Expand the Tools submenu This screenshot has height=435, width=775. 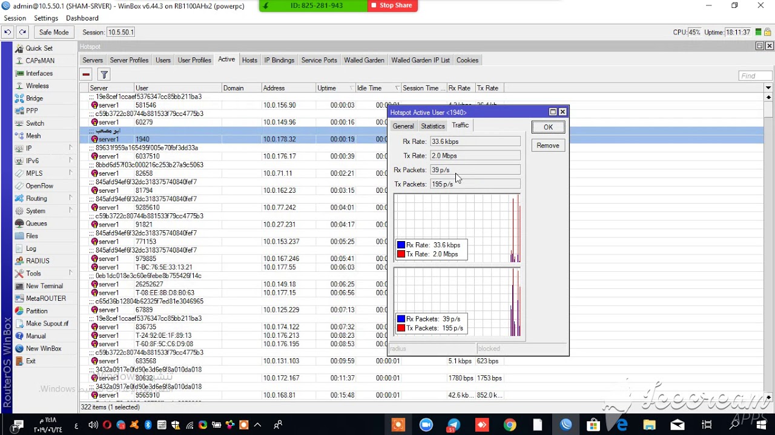pyautogui.click(x=70, y=273)
